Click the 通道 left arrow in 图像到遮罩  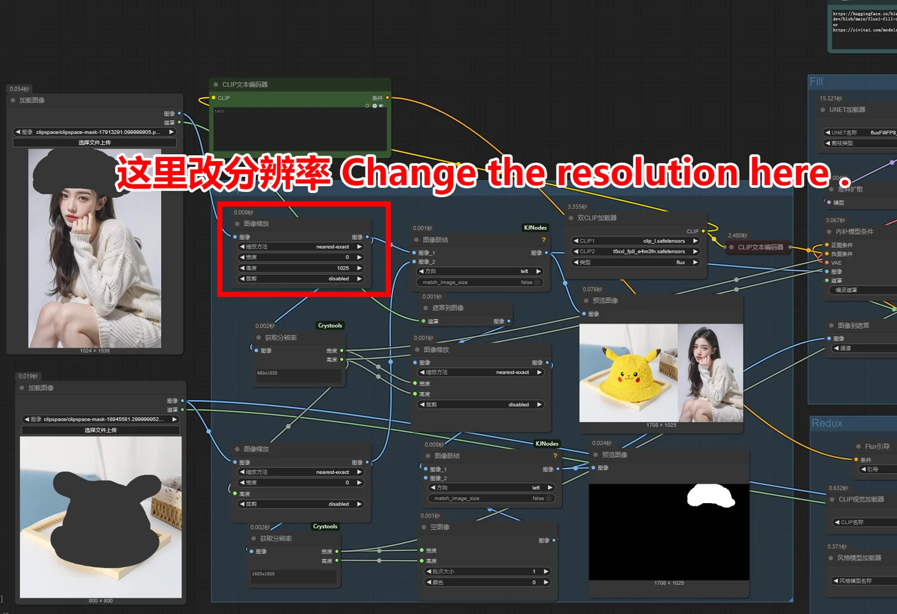(836, 348)
